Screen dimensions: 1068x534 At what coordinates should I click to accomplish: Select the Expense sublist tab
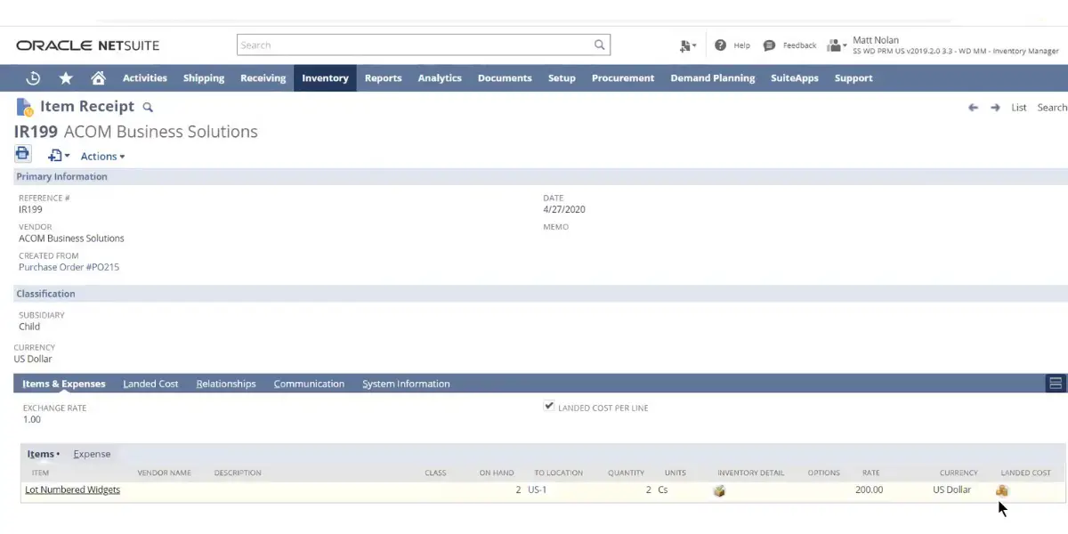92,454
